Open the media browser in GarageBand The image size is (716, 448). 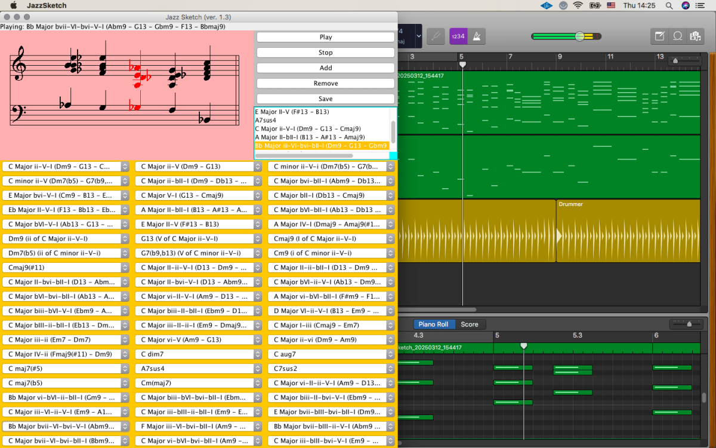695,36
